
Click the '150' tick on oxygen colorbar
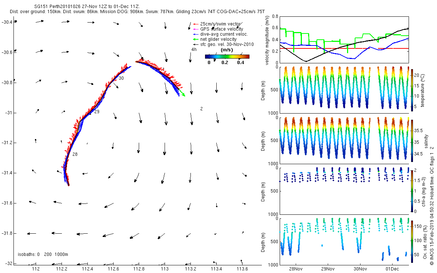(418, 226)
